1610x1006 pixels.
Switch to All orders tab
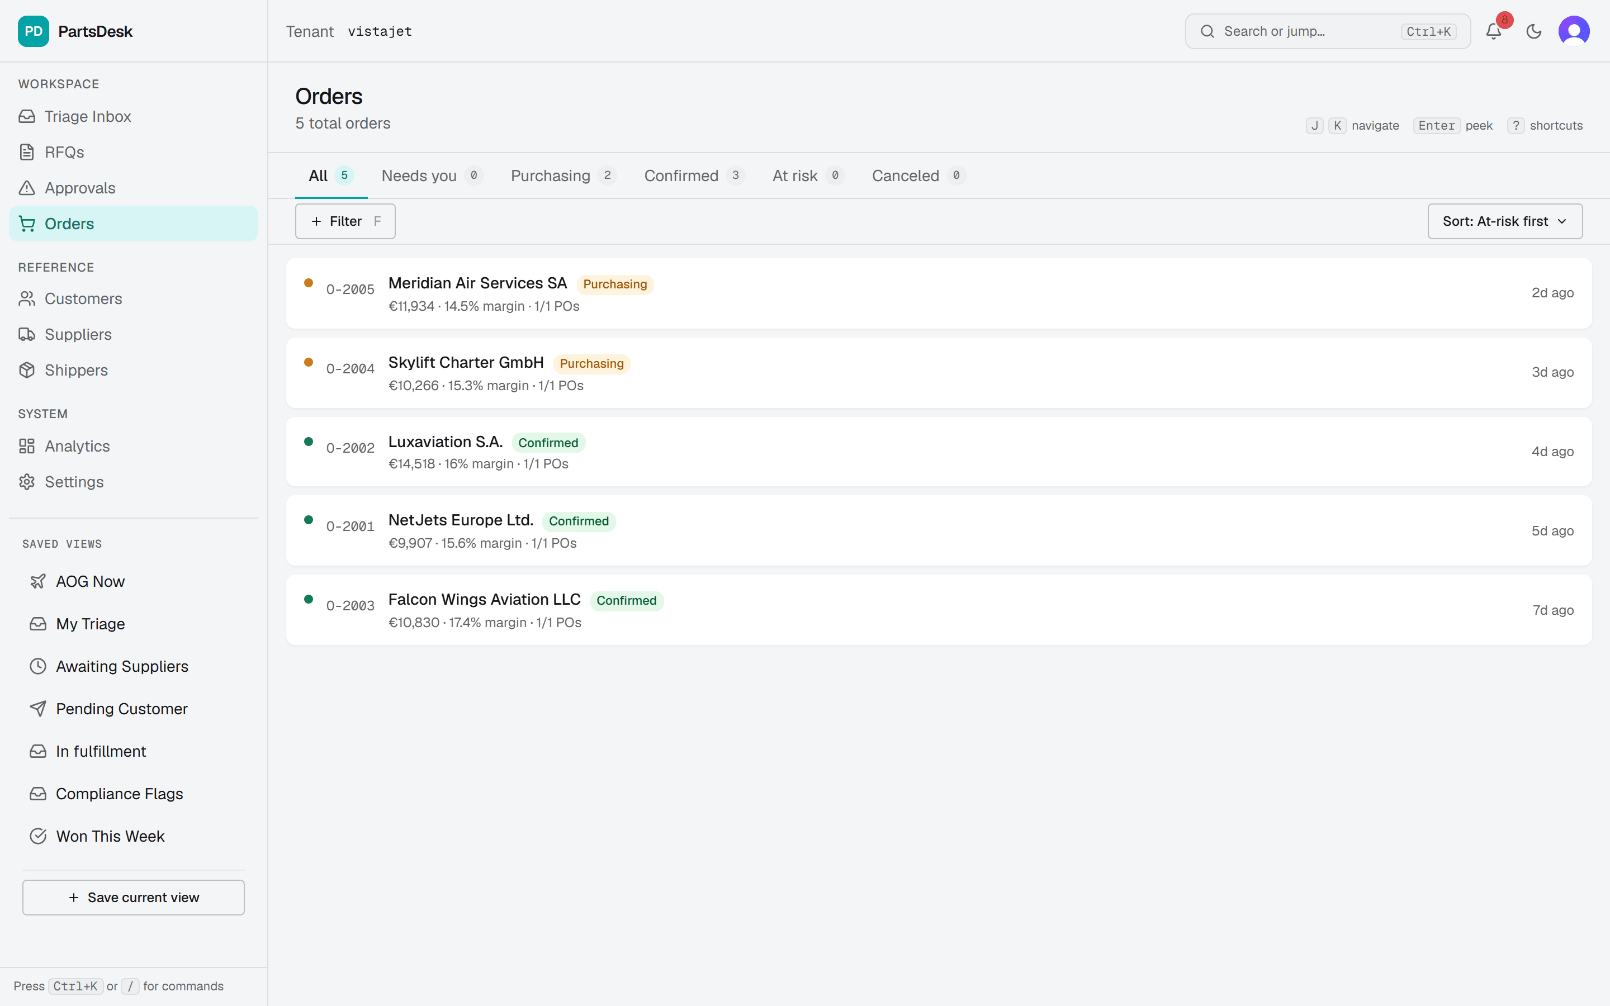click(x=330, y=175)
